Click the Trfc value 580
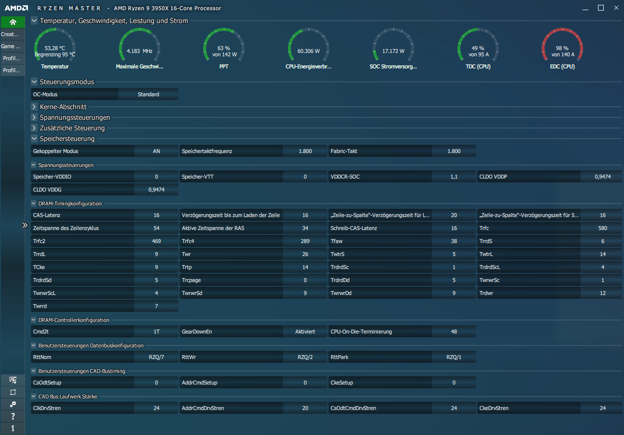This screenshot has height=435, width=624. 603,228
